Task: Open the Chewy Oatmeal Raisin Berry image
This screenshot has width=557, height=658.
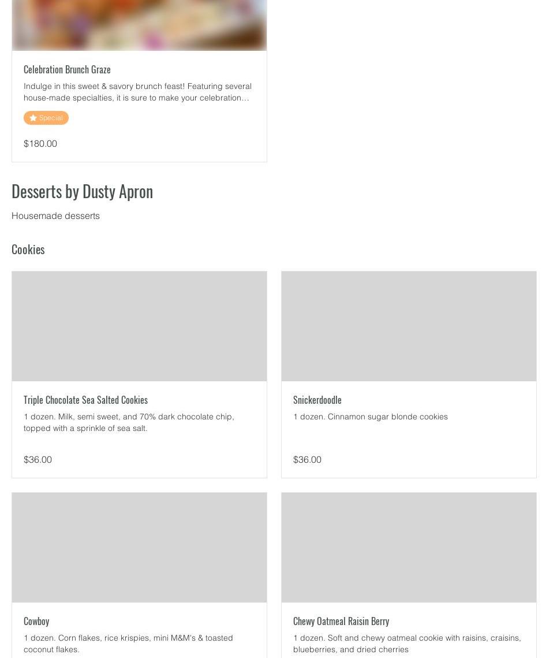Action: click(x=409, y=547)
